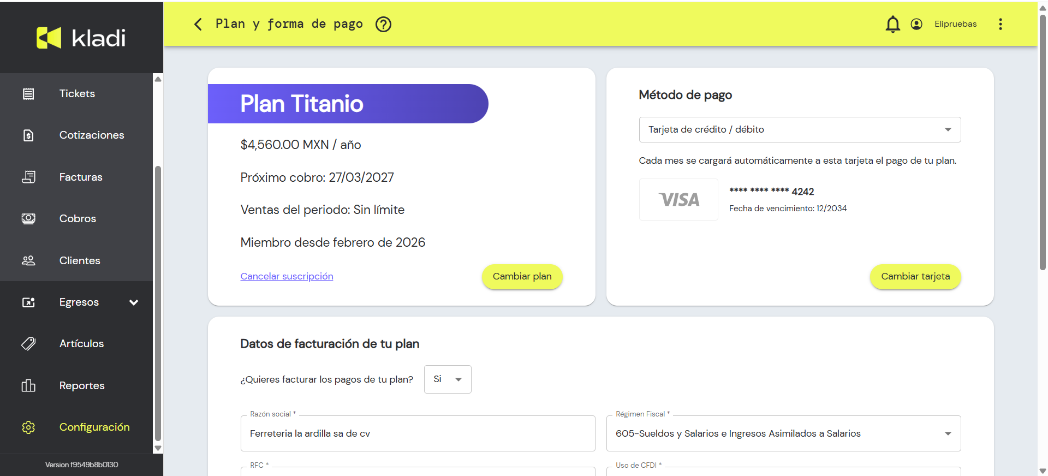This screenshot has height=476, width=1048.
Task: Open the help question mark icon
Action: click(383, 24)
